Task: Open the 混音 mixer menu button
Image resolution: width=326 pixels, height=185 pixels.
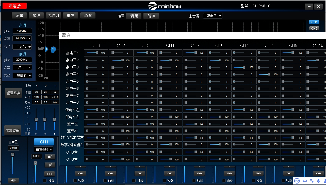Action: click(x=88, y=16)
